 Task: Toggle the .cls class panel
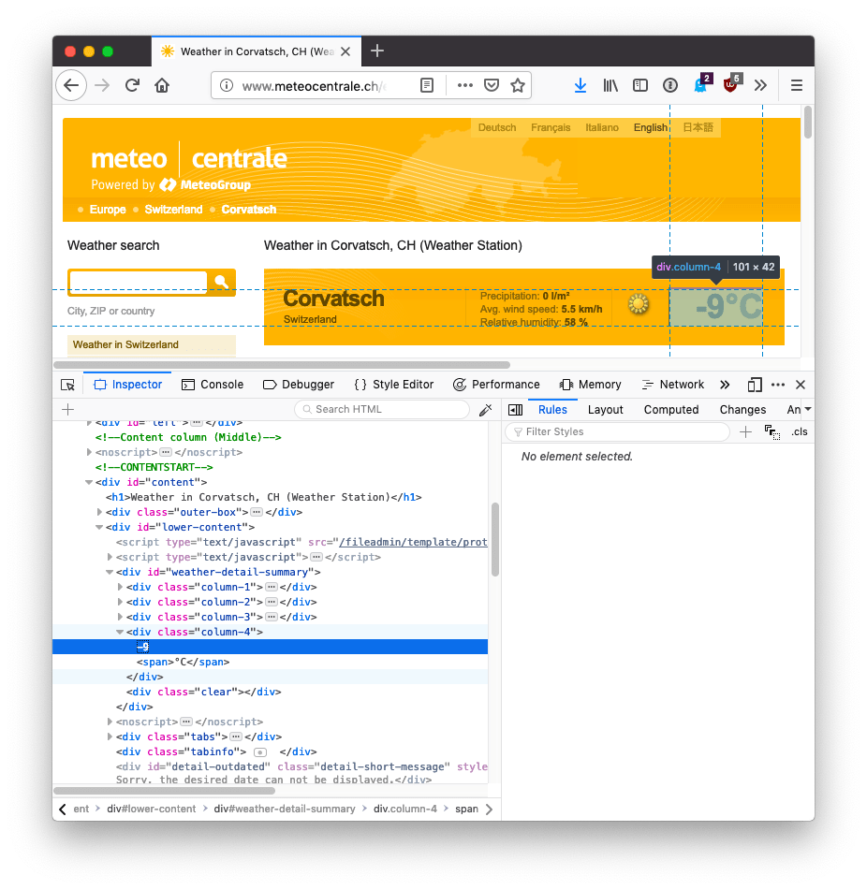click(x=799, y=431)
